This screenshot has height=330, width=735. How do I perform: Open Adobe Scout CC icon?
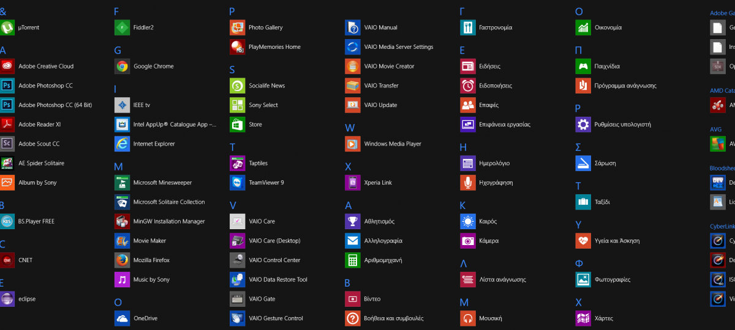(x=7, y=144)
